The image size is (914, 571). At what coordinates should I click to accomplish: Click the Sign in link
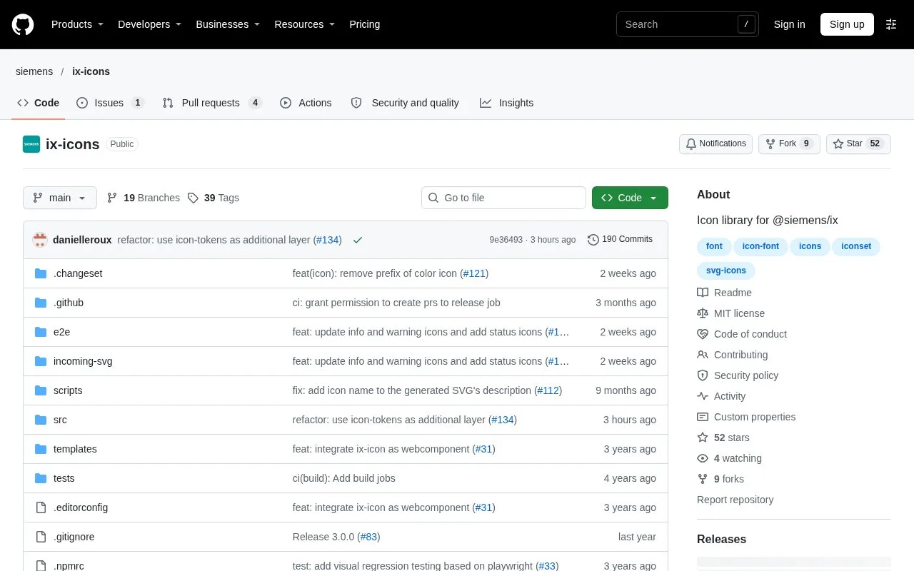click(789, 24)
